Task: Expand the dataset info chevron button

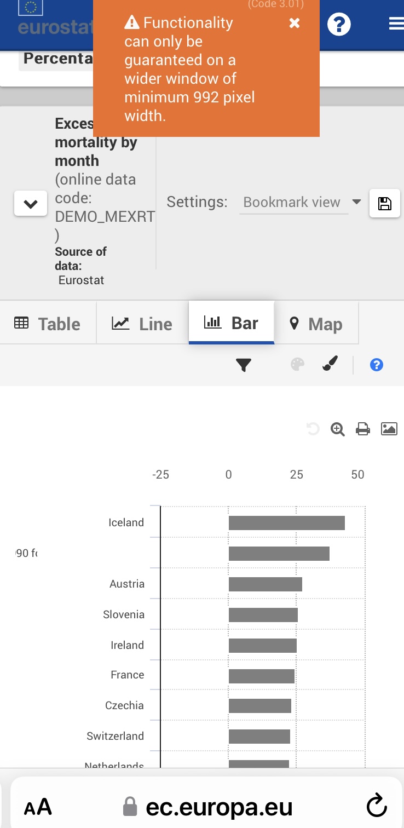Action: (31, 204)
